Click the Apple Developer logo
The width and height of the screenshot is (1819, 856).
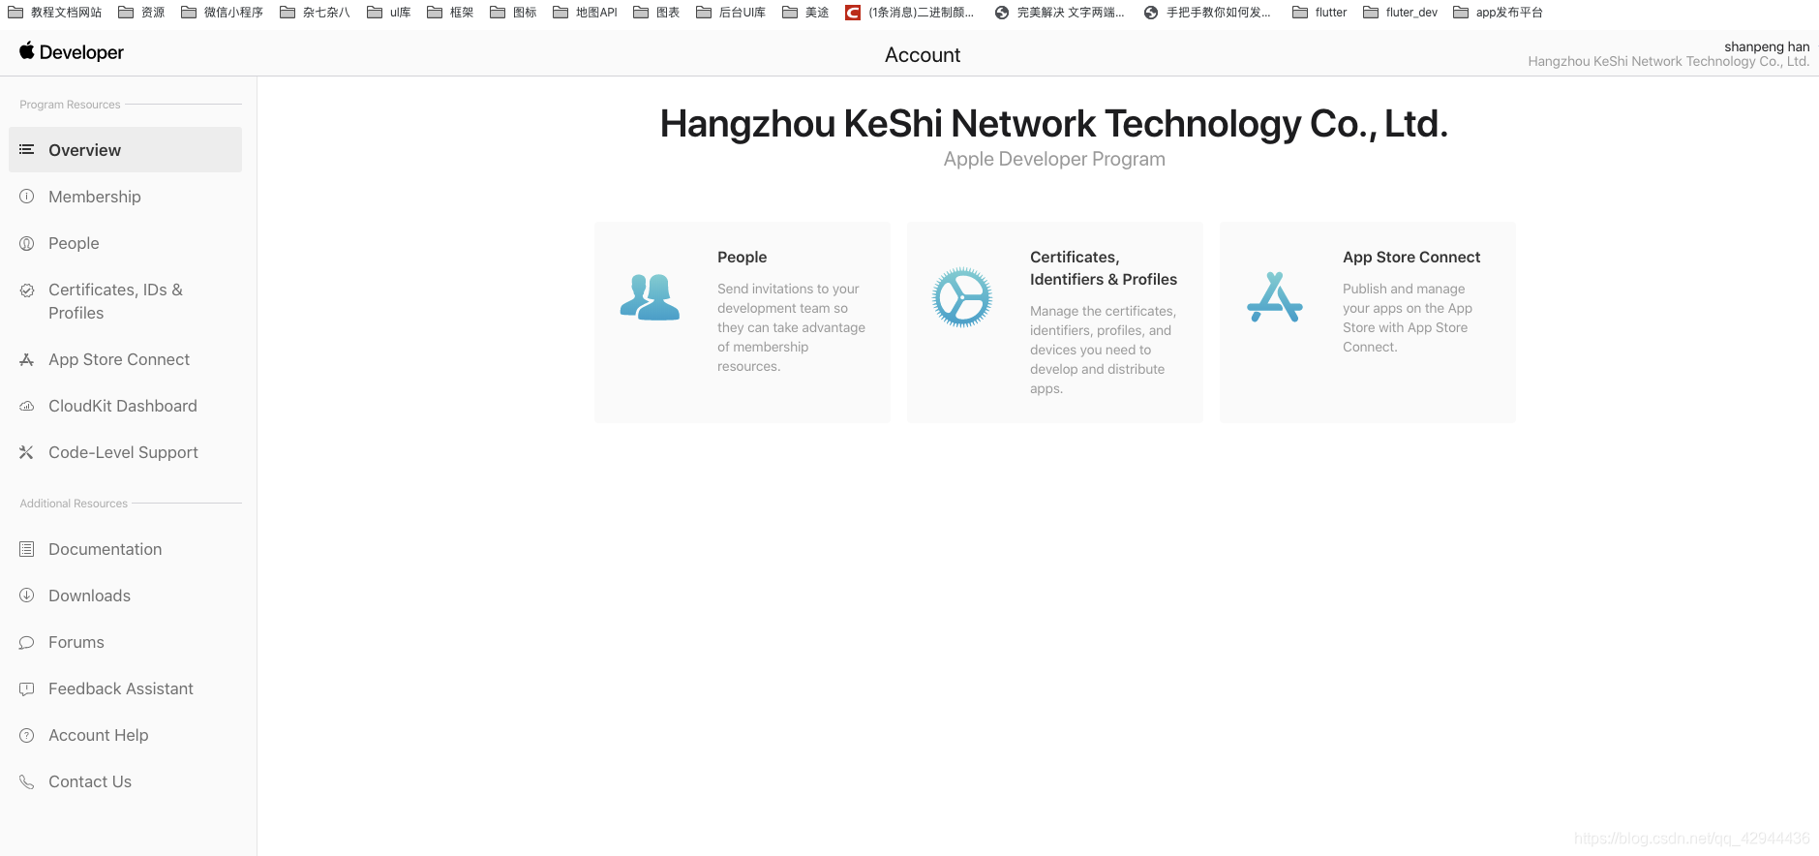[x=72, y=52]
